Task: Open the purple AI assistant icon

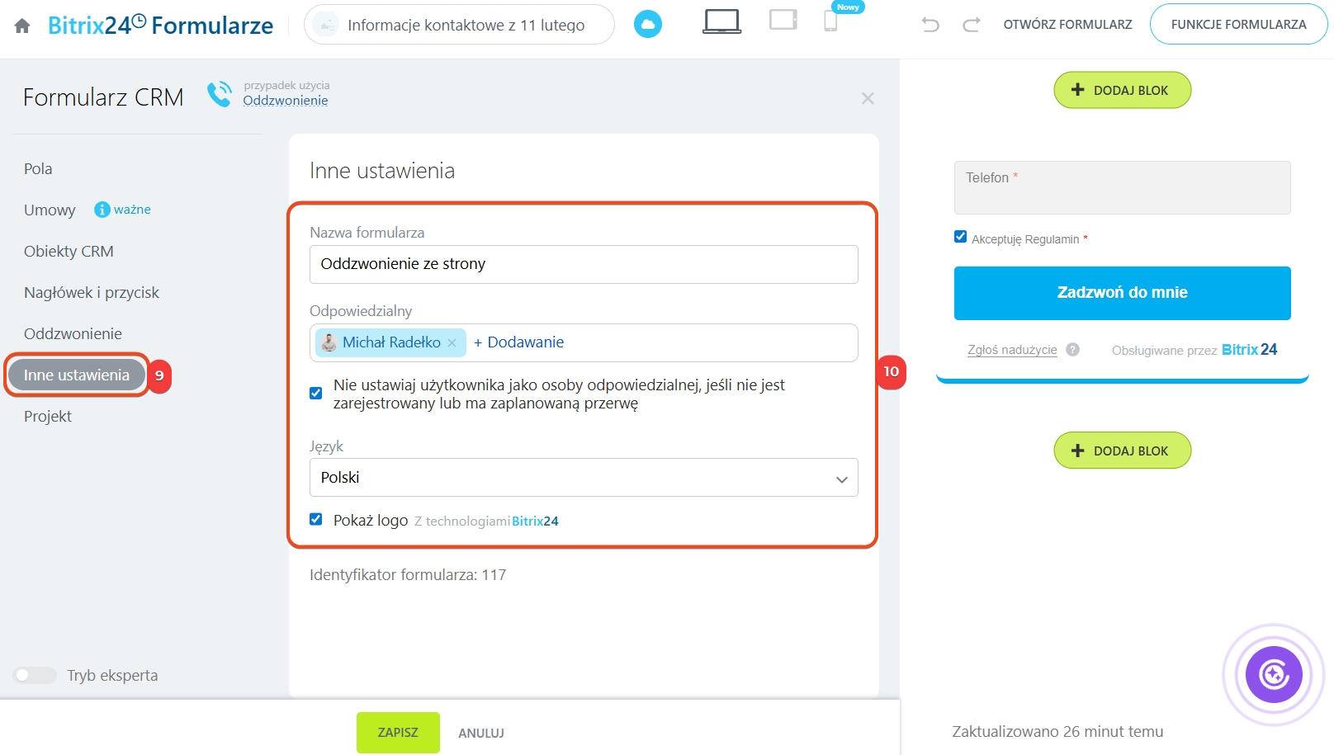Action: [1273, 674]
